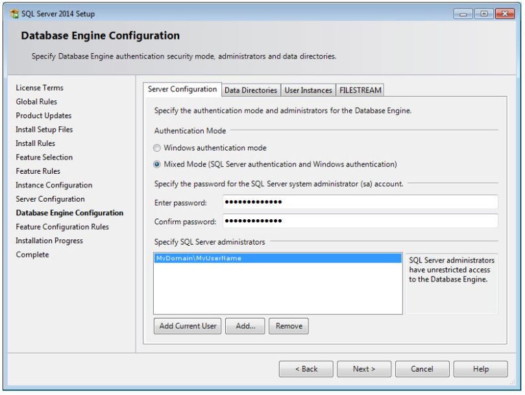This screenshot has height=395, width=525.
Task: Select the Server Configuration tab
Action: pos(182,90)
